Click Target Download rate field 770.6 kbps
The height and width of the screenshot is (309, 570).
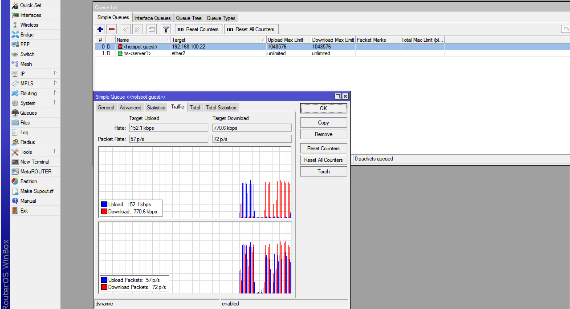(x=252, y=128)
